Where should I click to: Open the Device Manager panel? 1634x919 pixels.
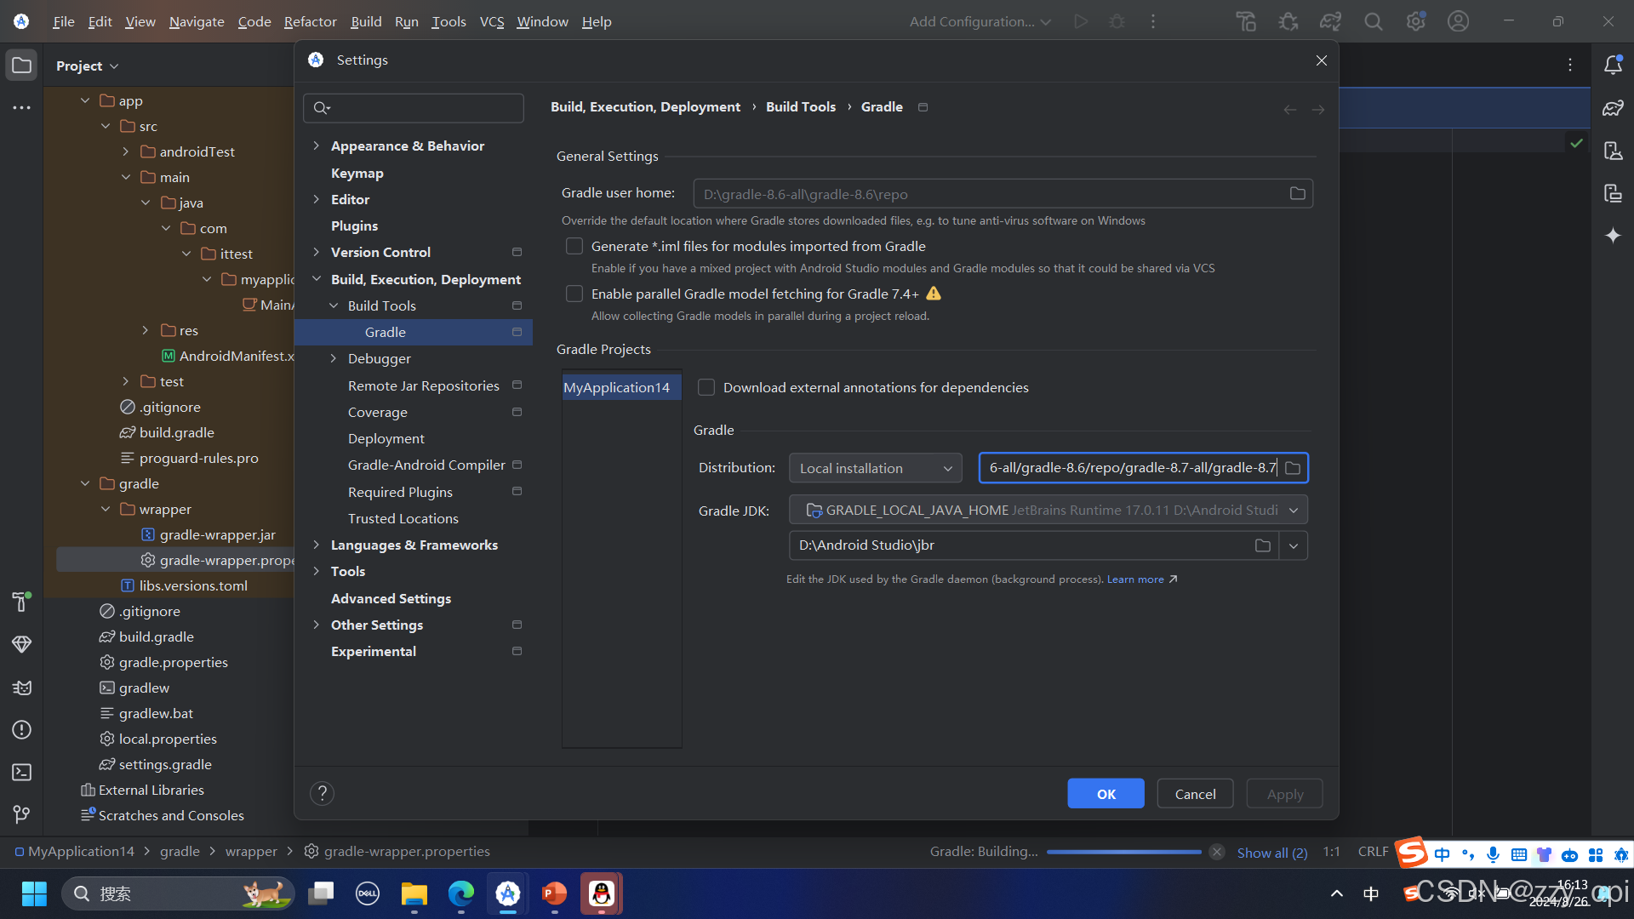click(x=1614, y=151)
